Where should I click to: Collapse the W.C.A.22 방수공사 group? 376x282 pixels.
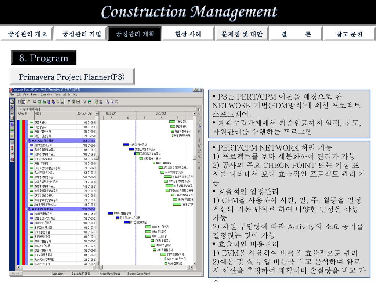[26, 141]
